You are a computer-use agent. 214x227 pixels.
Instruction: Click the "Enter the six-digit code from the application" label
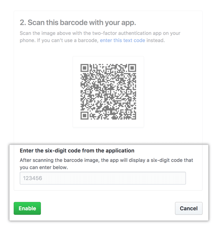point(77,151)
